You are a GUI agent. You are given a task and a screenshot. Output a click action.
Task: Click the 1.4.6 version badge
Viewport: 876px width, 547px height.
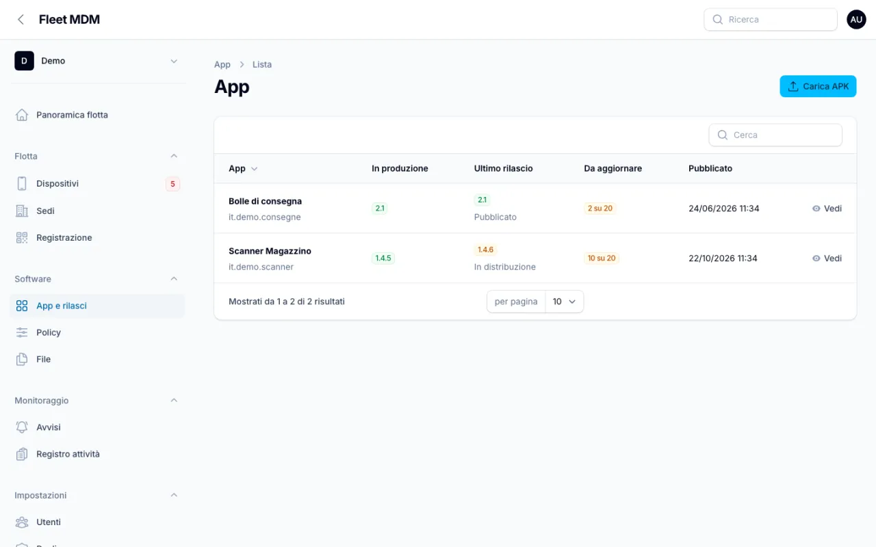[x=486, y=250]
